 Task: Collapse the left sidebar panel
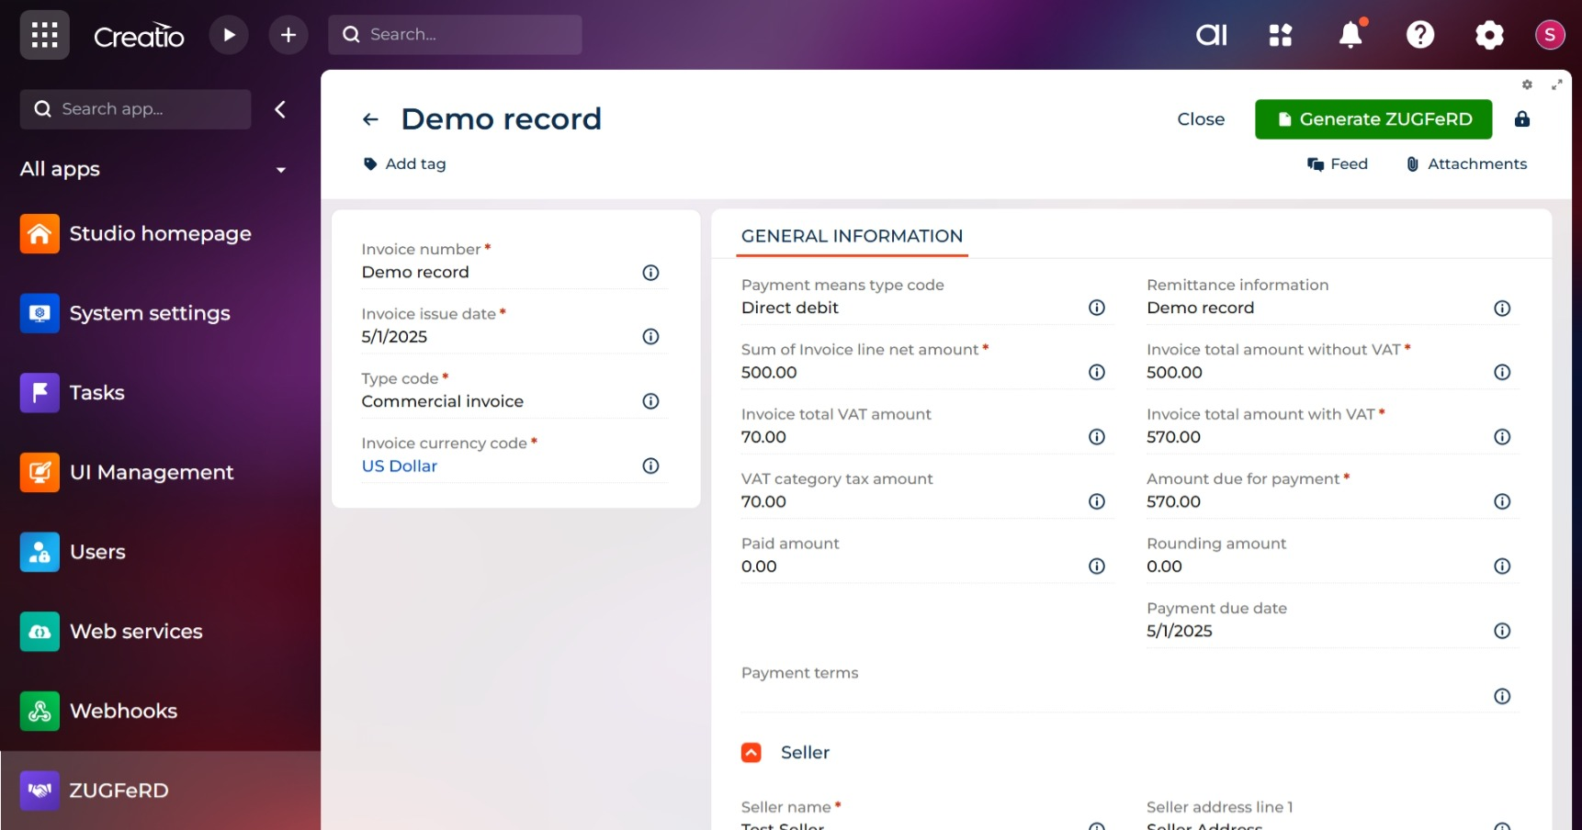tap(280, 109)
